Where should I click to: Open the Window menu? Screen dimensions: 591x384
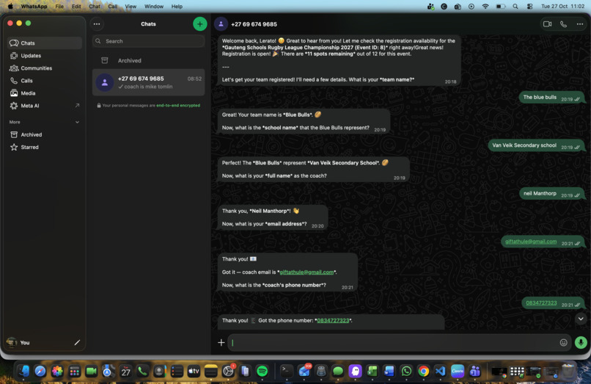pos(154,7)
